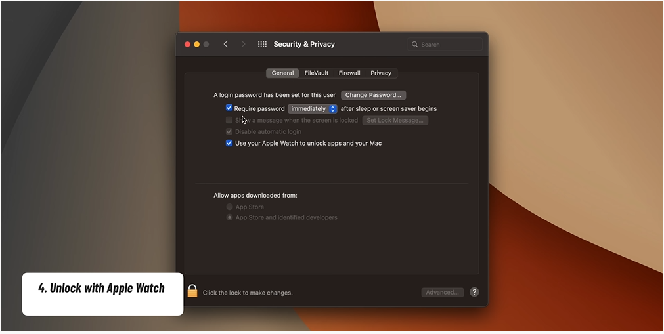Click the 'Click the lock to make changes' text
Screen dimensions: 664x334
coord(248,293)
